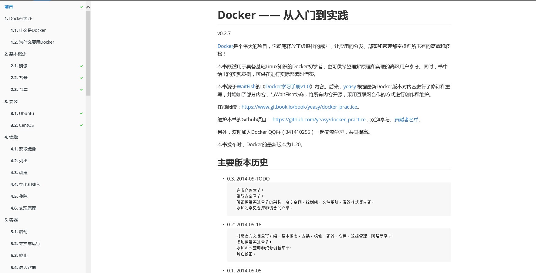536x273 pixels.
Task: Click the sidebar scrollbar thumb
Action: [88, 53]
